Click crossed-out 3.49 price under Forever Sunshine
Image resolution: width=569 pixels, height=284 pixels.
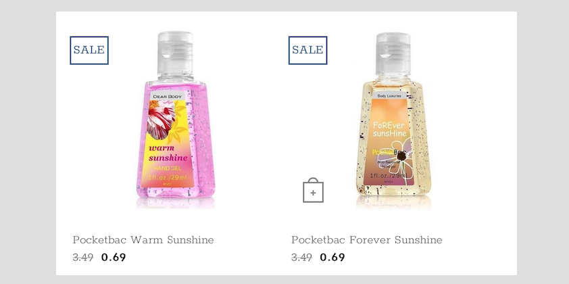point(301,258)
